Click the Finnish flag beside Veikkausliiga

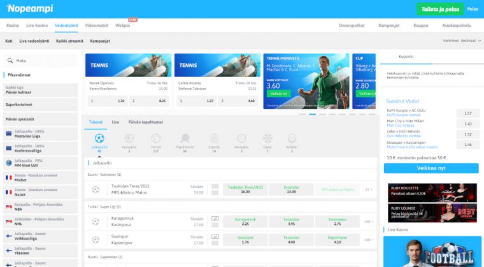click(x=9, y=236)
